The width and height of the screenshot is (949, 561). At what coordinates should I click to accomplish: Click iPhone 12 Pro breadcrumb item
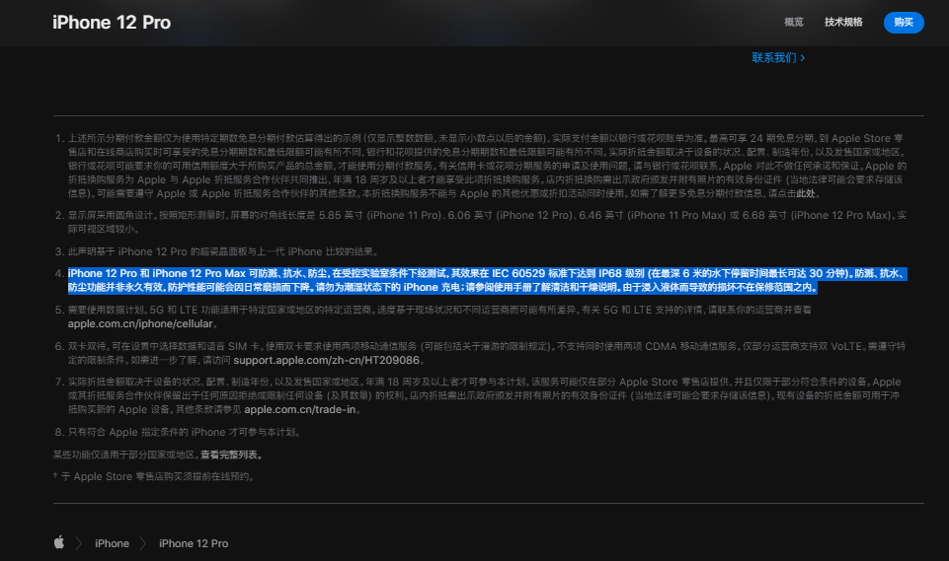point(194,543)
